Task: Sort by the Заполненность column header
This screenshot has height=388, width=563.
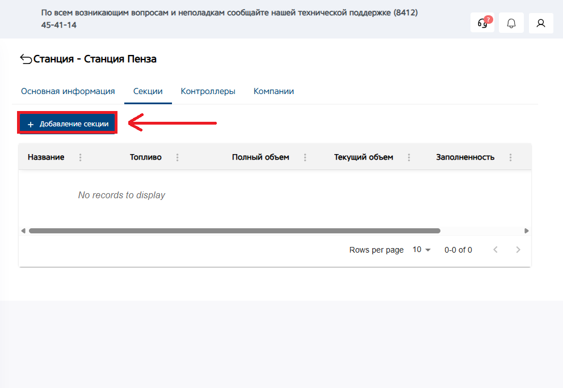Action: (465, 157)
